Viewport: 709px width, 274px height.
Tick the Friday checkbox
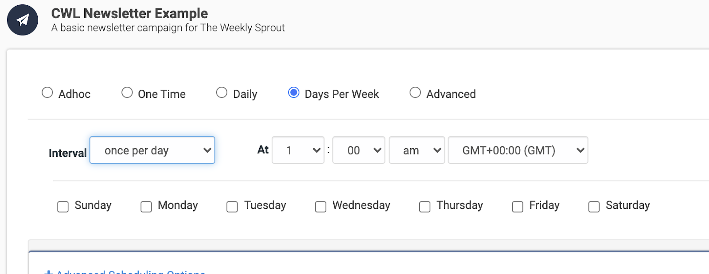518,207
